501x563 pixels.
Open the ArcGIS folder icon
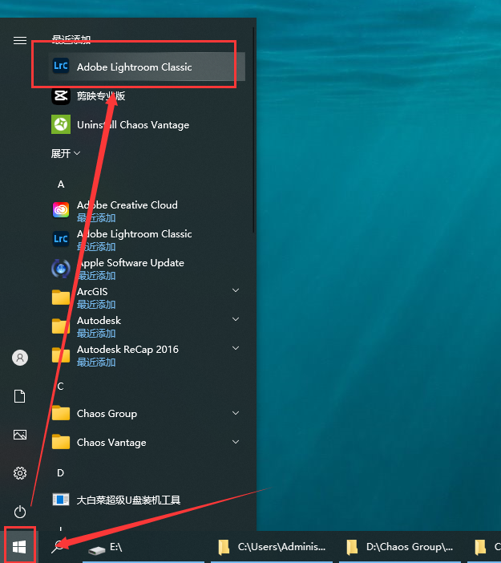point(61,298)
